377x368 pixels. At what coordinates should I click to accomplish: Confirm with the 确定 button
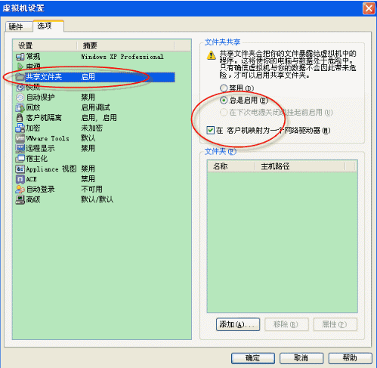point(253,358)
